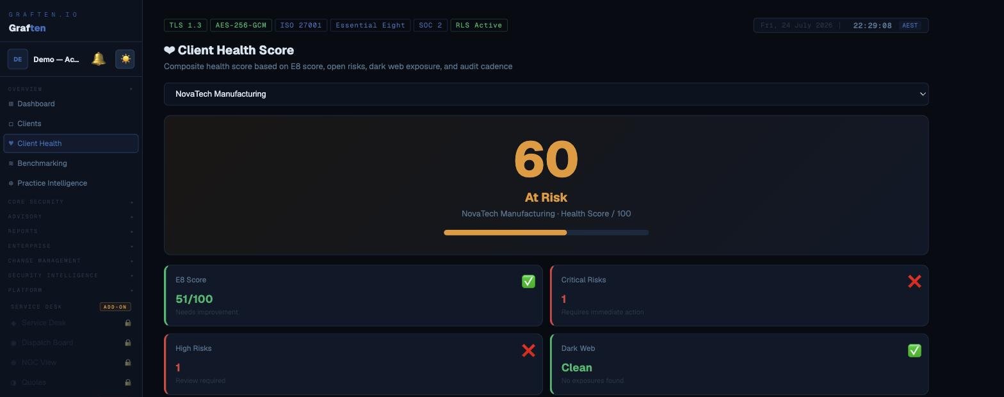The width and height of the screenshot is (1004, 397).
Task: Click the lock icon beside Service Desk
Action: (128, 323)
